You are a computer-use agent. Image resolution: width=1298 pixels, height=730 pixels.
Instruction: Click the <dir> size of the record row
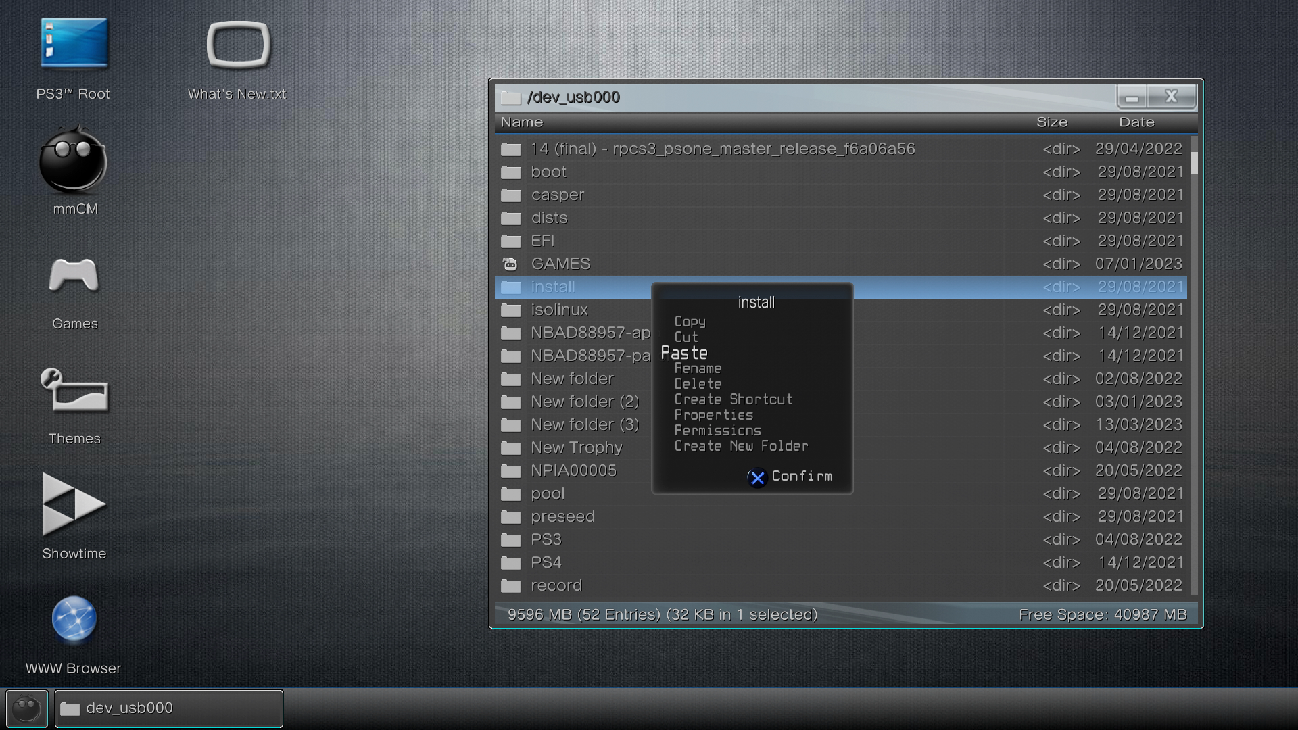(1061, 585)
